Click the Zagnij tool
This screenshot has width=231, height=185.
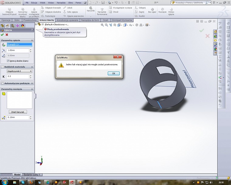pos(140,12)
